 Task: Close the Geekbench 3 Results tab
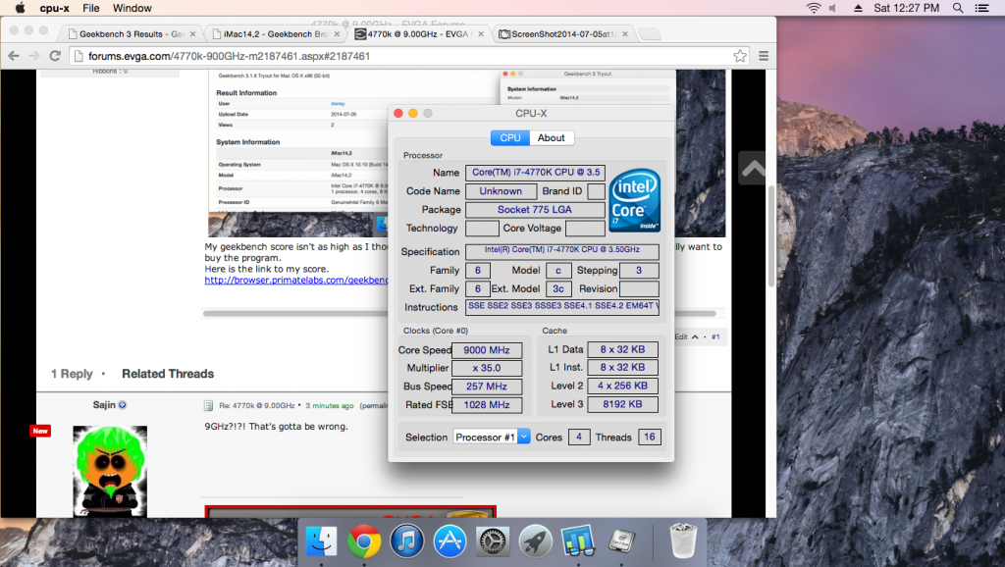192,34
